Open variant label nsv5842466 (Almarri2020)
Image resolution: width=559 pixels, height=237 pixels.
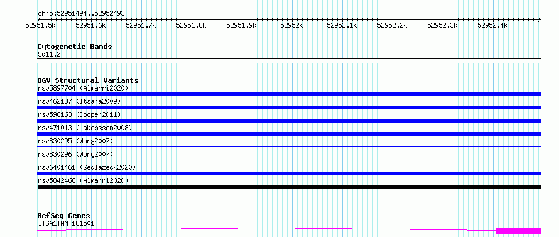point(83,180)
